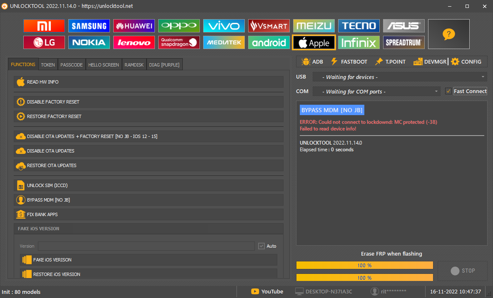Select the Android brand logo
This screenshot has width=493, height=298.
tap(269, 42)
